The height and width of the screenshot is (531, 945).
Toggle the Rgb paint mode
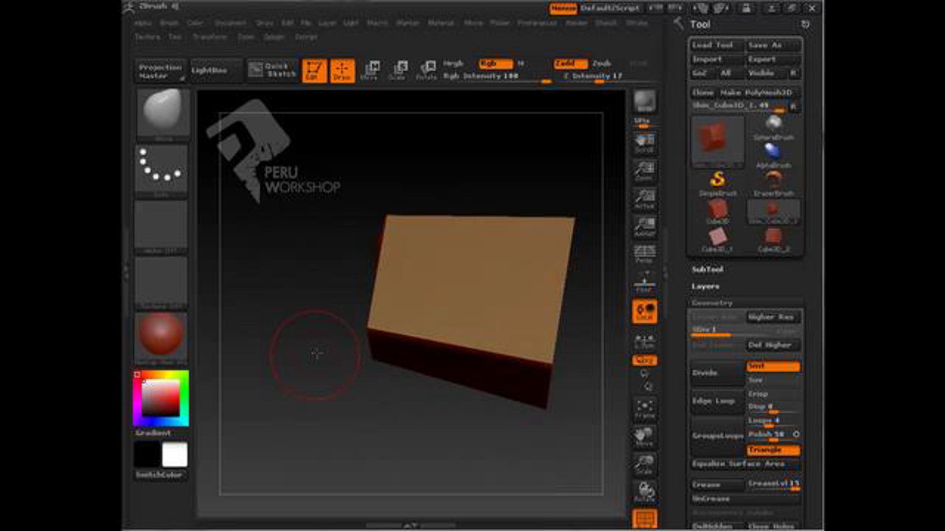pos(495,64)
